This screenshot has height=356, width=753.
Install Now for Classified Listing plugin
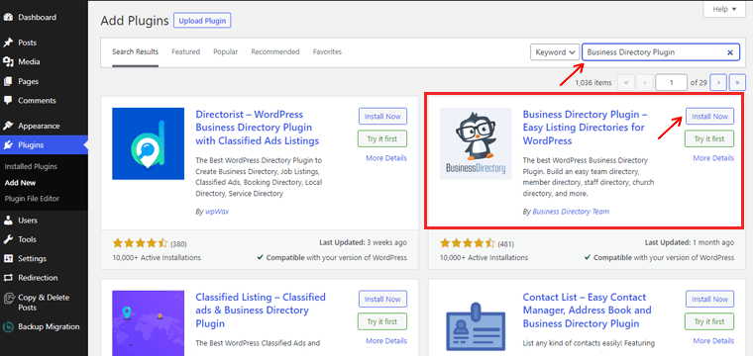[x=382, y=299]
